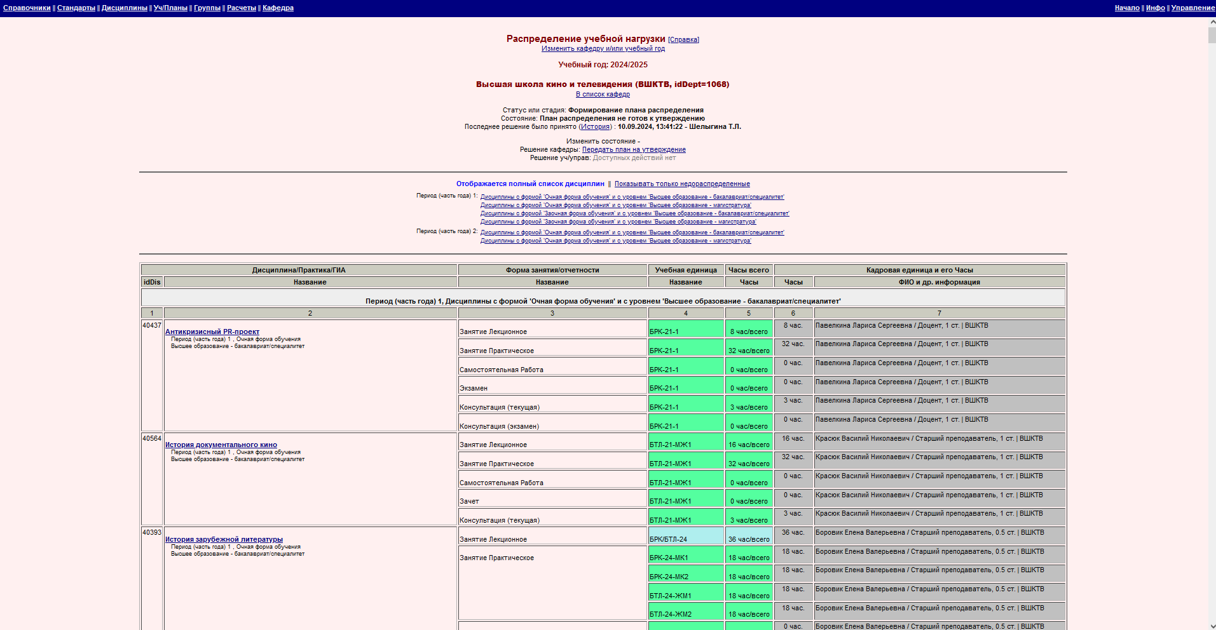Open the Инфо link
Image resolution: width=1216 pixels, height=630 pixels.
point(1155,8)
